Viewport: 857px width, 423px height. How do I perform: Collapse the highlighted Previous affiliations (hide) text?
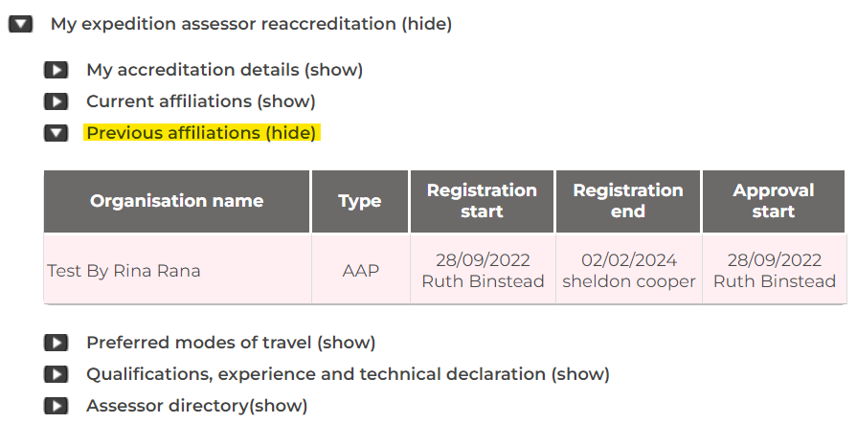click(x=201, y=133)
